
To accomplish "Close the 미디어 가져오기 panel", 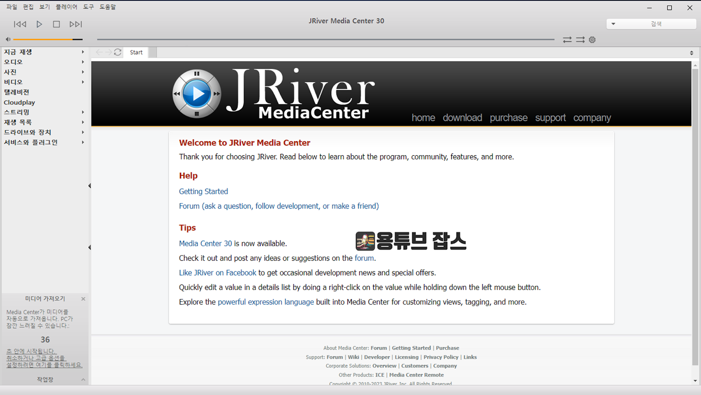I will [83, 299].
